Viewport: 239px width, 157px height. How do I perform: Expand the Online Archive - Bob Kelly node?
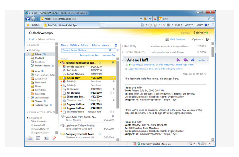(x=27, y=112)
